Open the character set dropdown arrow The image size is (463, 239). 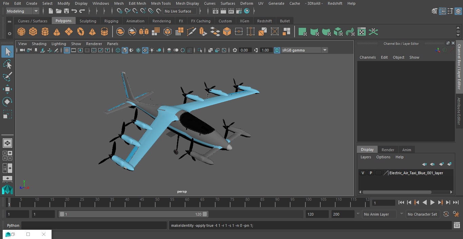(x=402, y=214)
